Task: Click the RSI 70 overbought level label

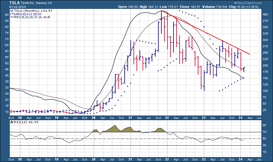Action: pos(264,132)
